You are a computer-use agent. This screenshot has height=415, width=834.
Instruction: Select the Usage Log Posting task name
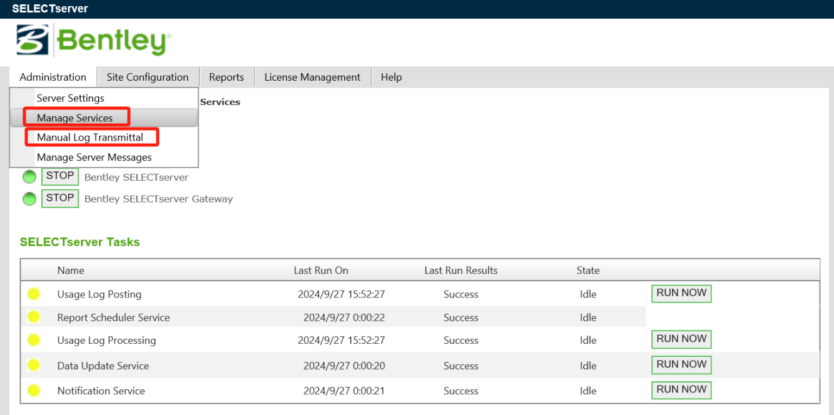pos(99,294)
